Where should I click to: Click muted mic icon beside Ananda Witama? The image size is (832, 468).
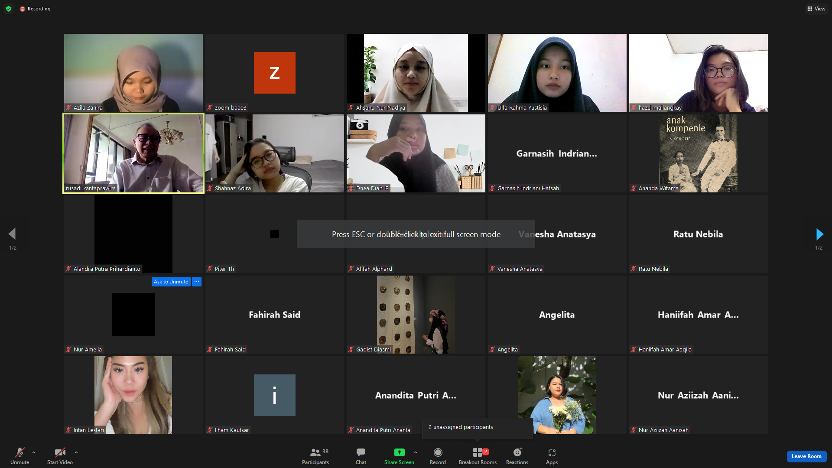(x=634, y=188)
